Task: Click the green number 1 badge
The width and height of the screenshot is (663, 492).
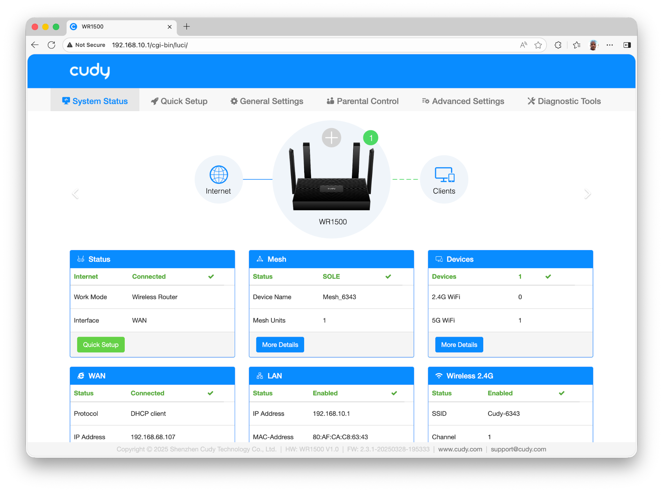Action: [x=370, y=138]
